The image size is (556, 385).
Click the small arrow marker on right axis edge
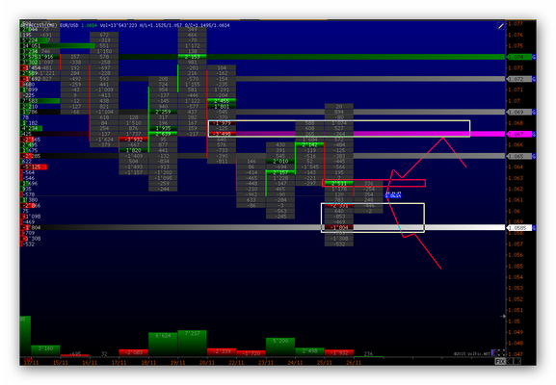tap(503, 316)
